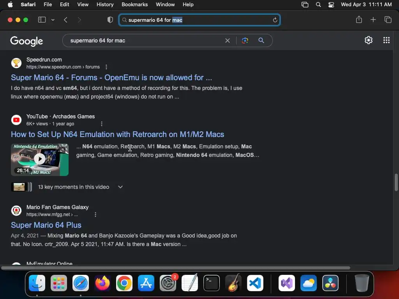Open Trash in the Dock

pos(362,283)
